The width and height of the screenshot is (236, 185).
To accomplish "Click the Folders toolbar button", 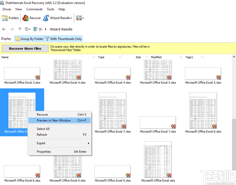I will [10, 18].
